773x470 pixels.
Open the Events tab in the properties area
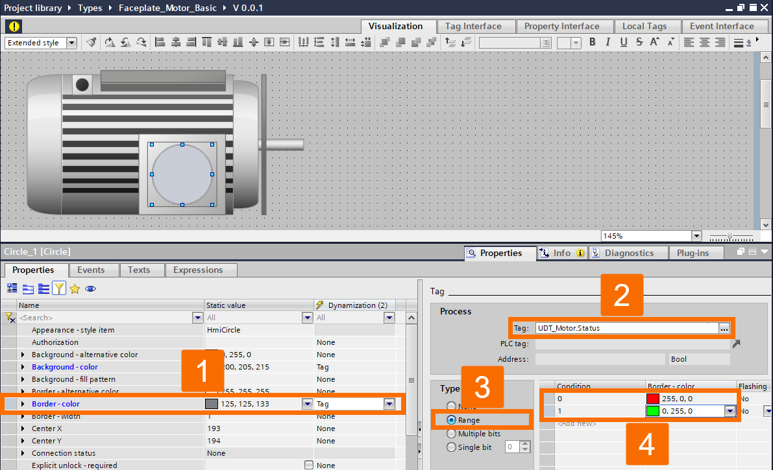93,270
